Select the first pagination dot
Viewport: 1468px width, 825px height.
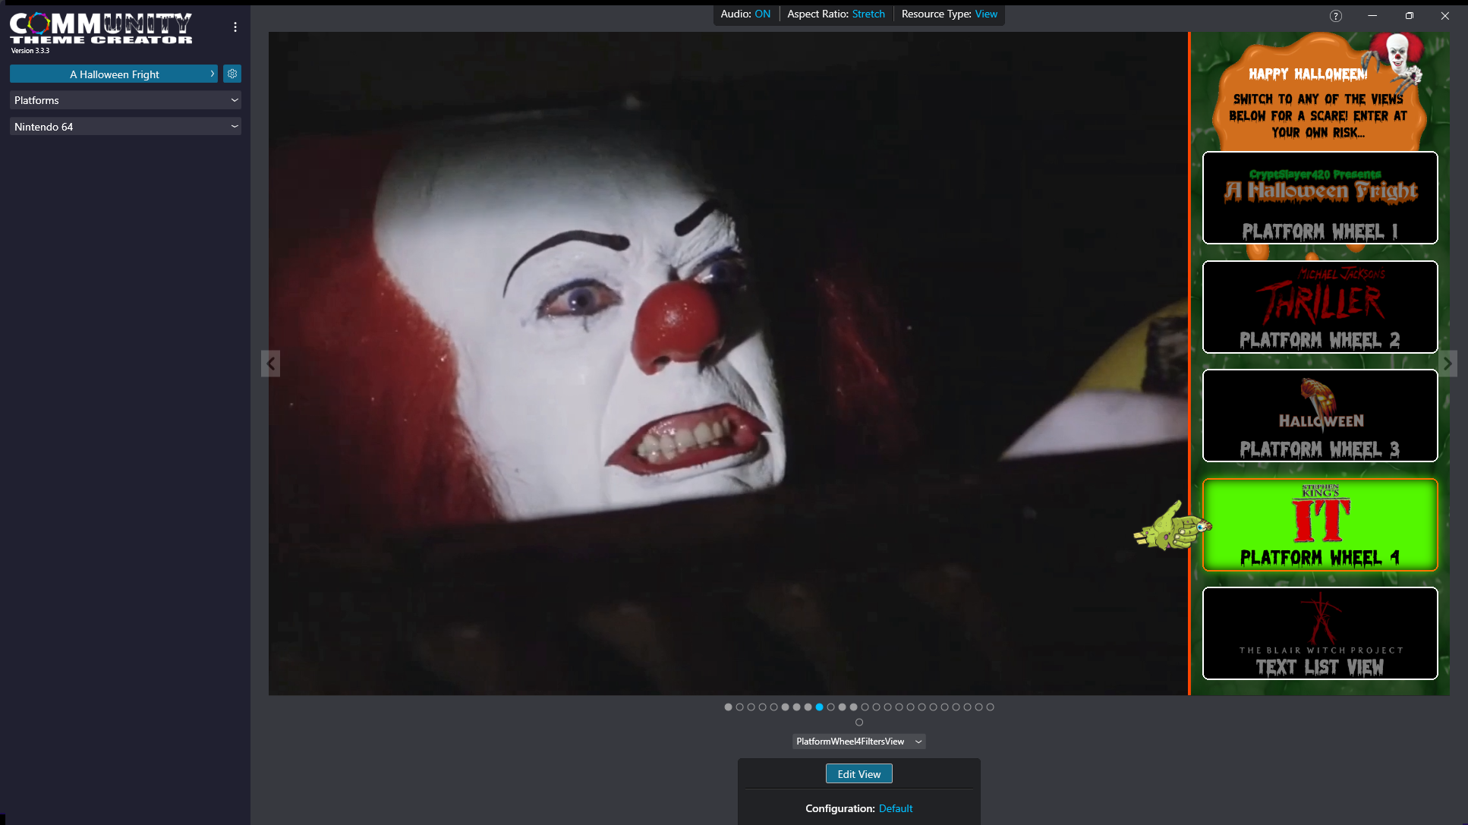tap(728, 707)
